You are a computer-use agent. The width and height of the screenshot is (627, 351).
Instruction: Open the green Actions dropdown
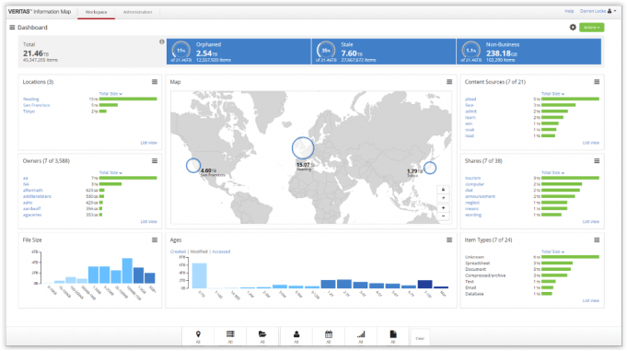click(x=591, y=28)
